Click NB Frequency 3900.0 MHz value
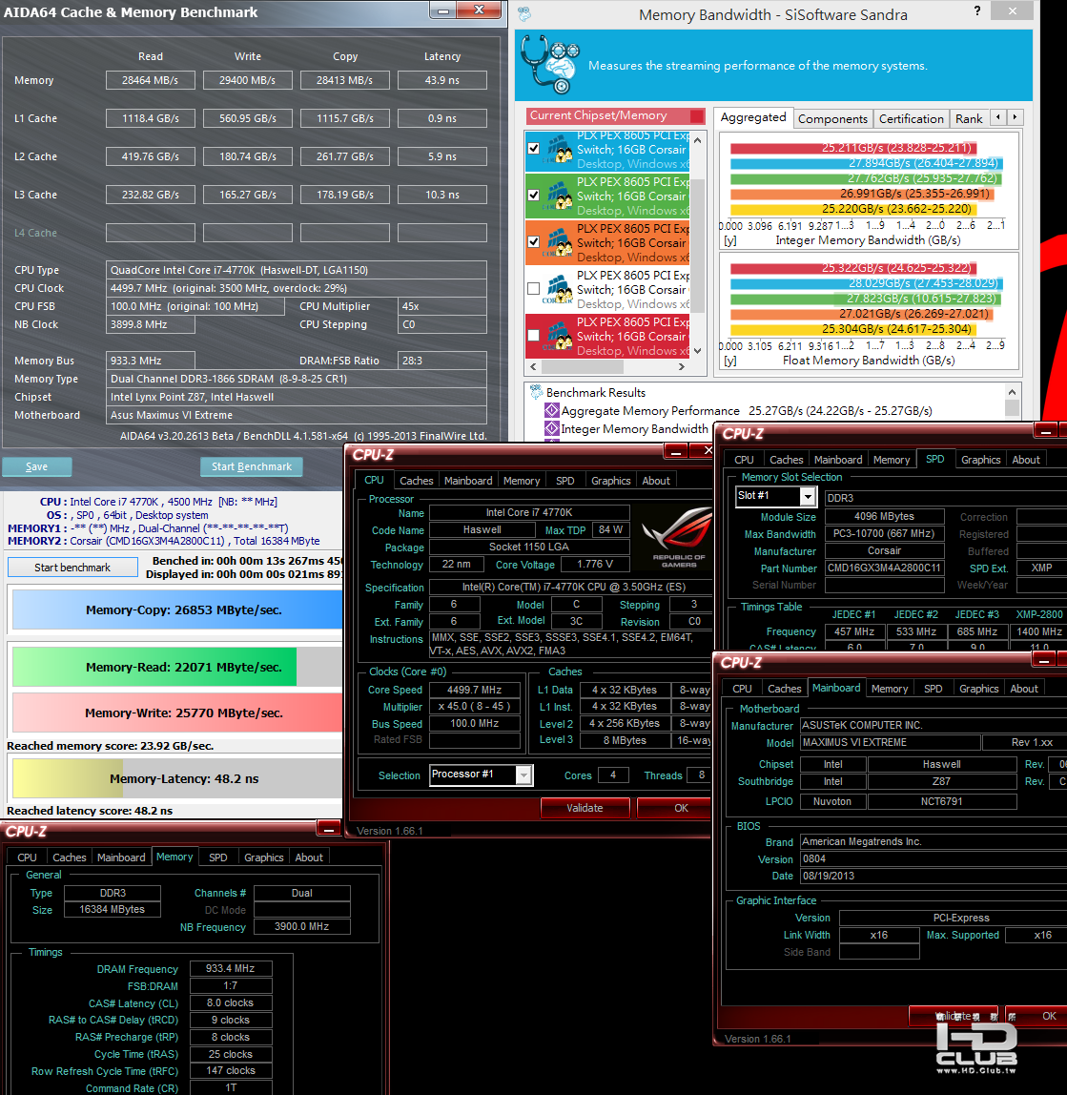 coord(301,927)
